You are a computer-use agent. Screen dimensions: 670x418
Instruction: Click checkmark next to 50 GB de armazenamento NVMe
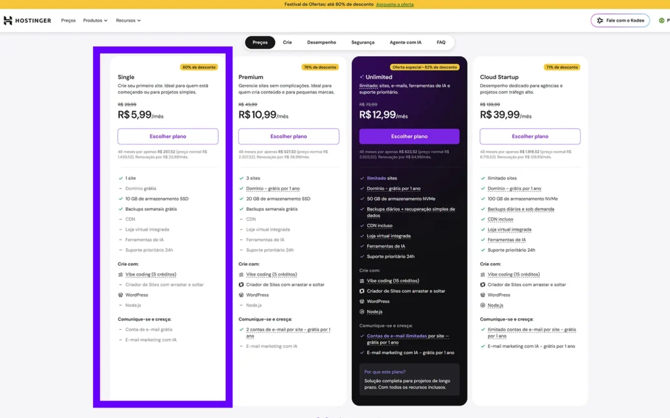click(x=362, y=199)
